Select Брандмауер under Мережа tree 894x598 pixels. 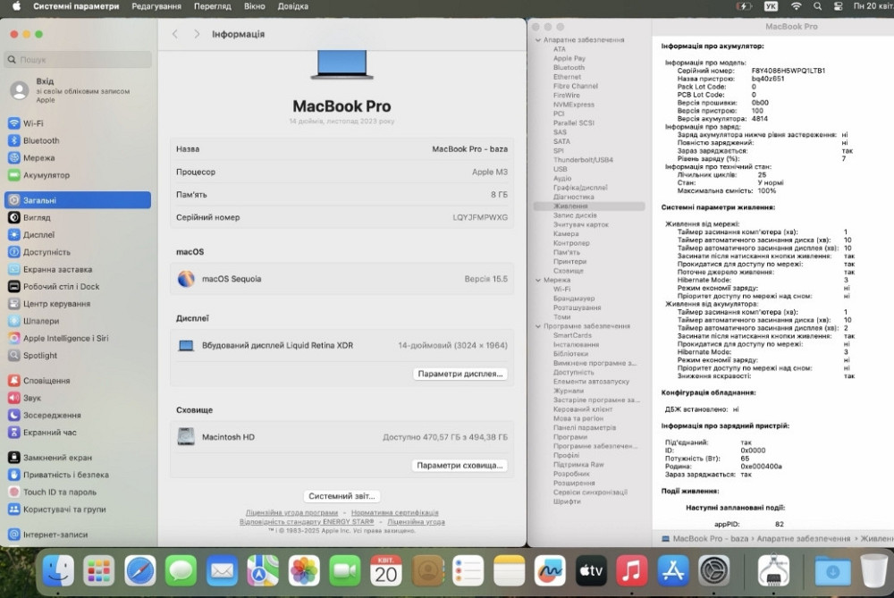(x=574, y=299)
